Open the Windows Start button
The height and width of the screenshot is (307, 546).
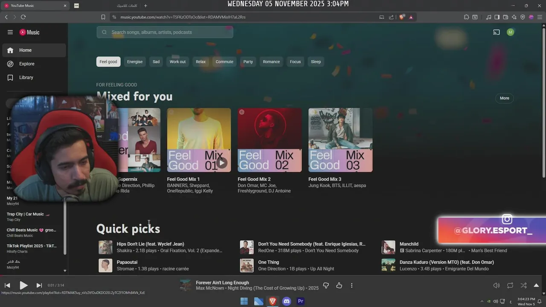pos(244,301)
